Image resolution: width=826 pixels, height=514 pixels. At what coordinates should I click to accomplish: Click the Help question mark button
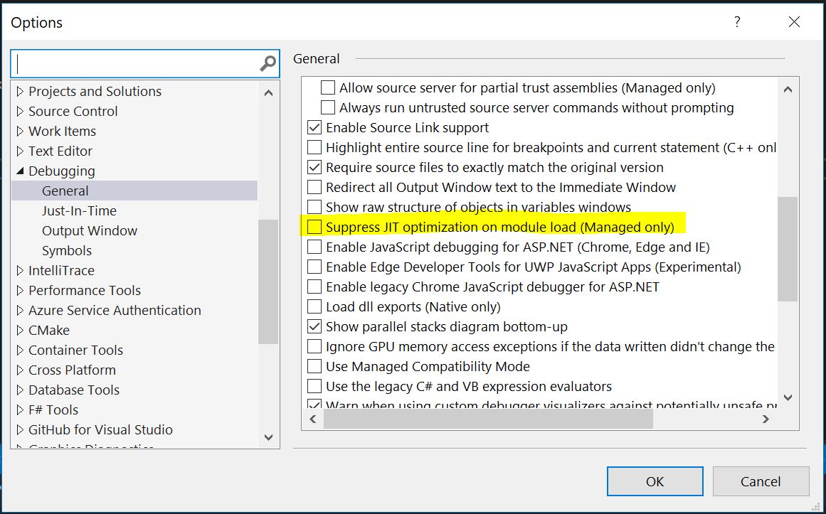click(738, 22)
